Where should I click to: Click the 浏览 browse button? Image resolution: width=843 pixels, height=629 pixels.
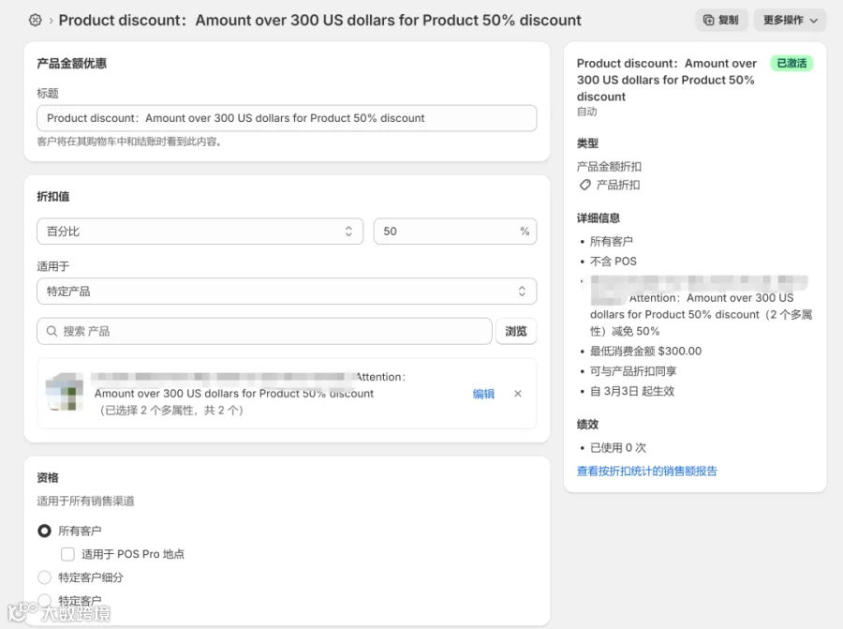pyautogui.click(x=516, y=331)
